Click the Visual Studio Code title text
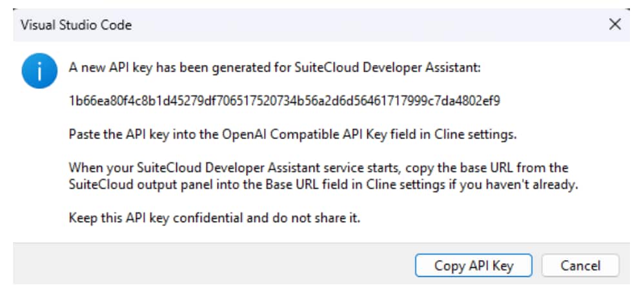 (76, 25)
